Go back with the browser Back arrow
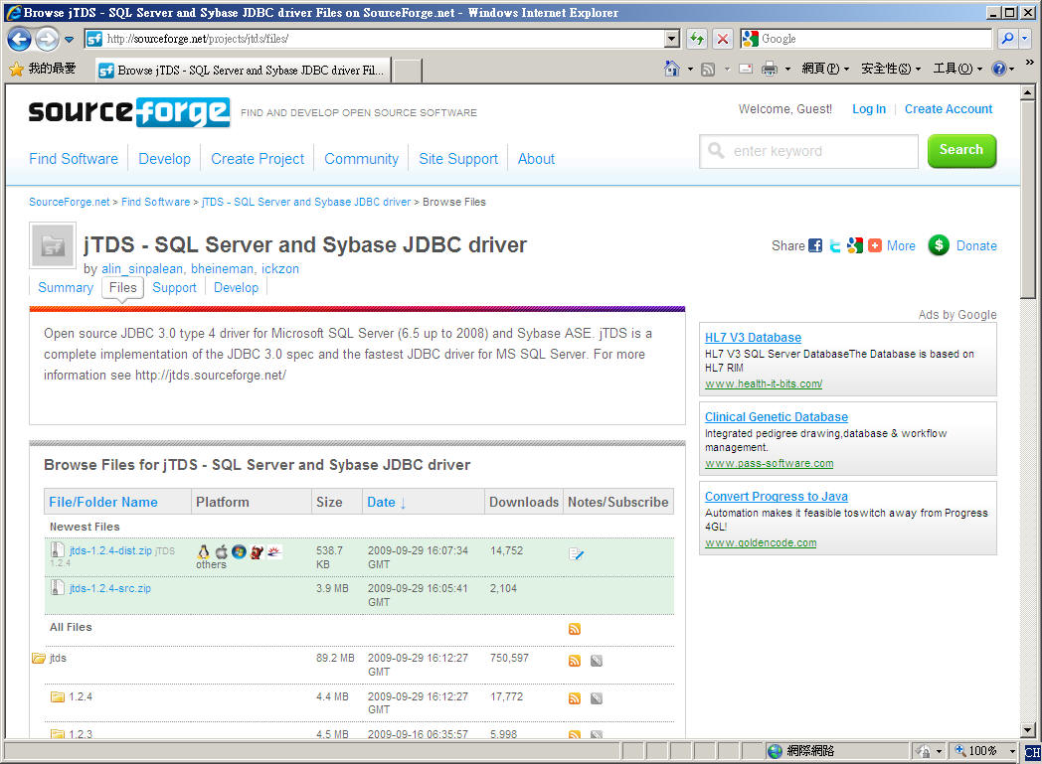This screenshot has height=764, width=1042. tap(19, 39)
